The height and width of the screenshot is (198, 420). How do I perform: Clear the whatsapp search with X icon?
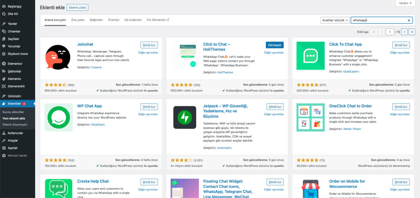409,20
